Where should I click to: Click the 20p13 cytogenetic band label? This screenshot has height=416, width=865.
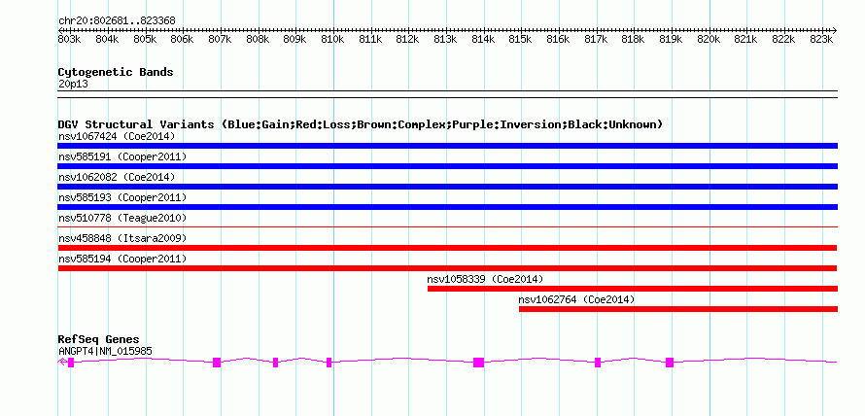73,85
